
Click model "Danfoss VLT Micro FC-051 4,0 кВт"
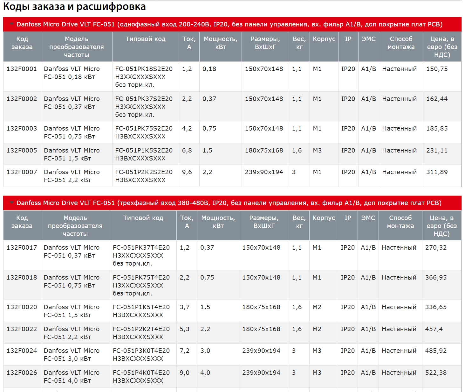click(x=72, y=376)
